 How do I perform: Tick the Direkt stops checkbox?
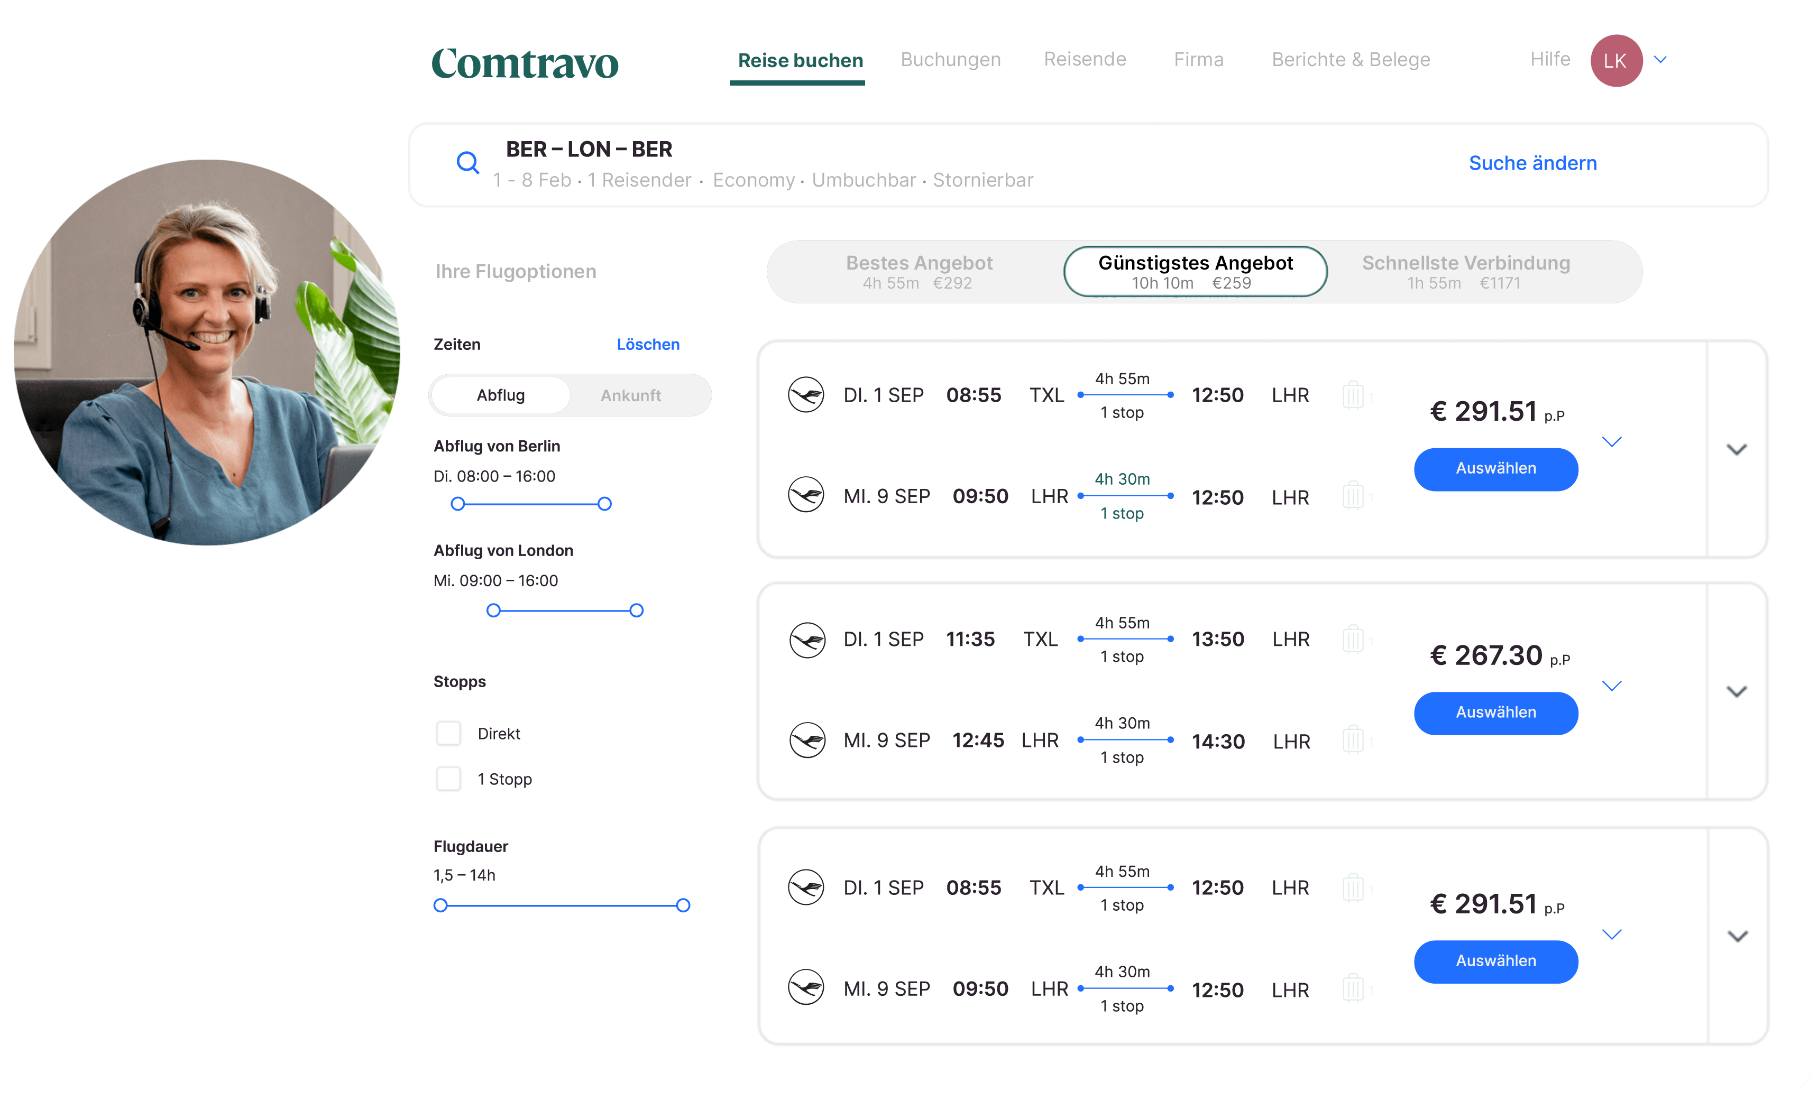(448, 734)
